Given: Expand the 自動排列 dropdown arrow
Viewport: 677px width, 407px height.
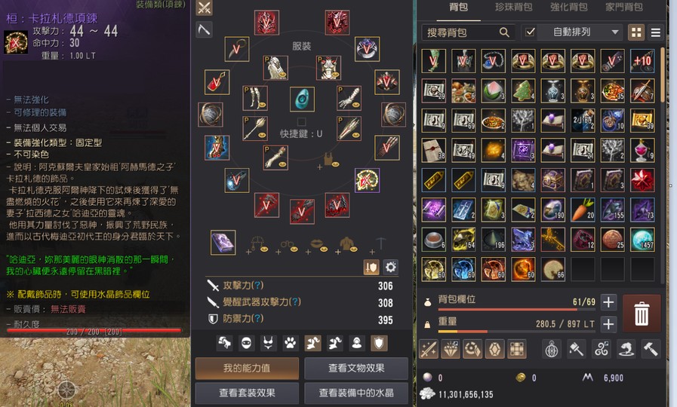Looking at the screenshot, I should tap(615, 32).
